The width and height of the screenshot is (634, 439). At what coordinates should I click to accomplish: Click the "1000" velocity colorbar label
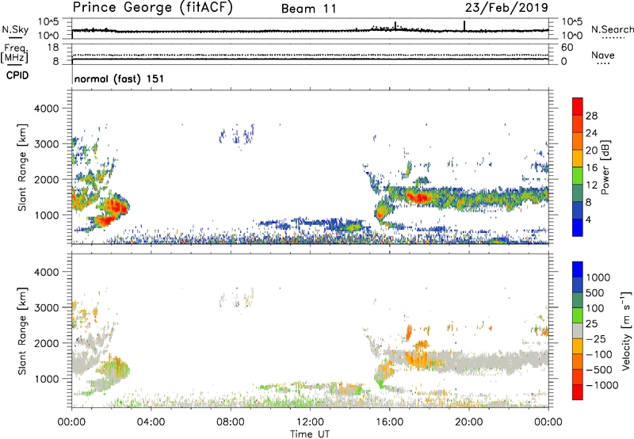pos(598,277)
